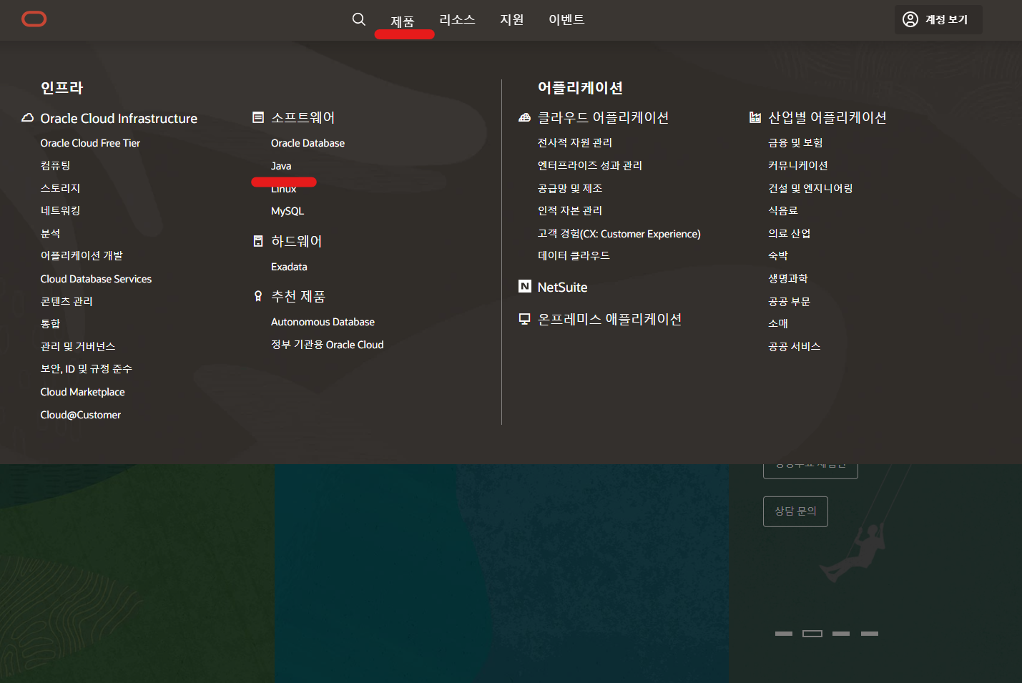Open the 지원 menu
Screen dimensions: 1022x683
point(512,19)
